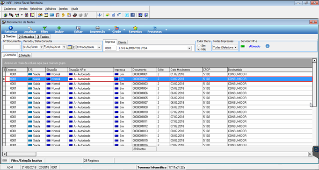Open the customers (people) toolbar icon
The height and width of the screenshot is (170, 319).
click(x=40, y=15)
